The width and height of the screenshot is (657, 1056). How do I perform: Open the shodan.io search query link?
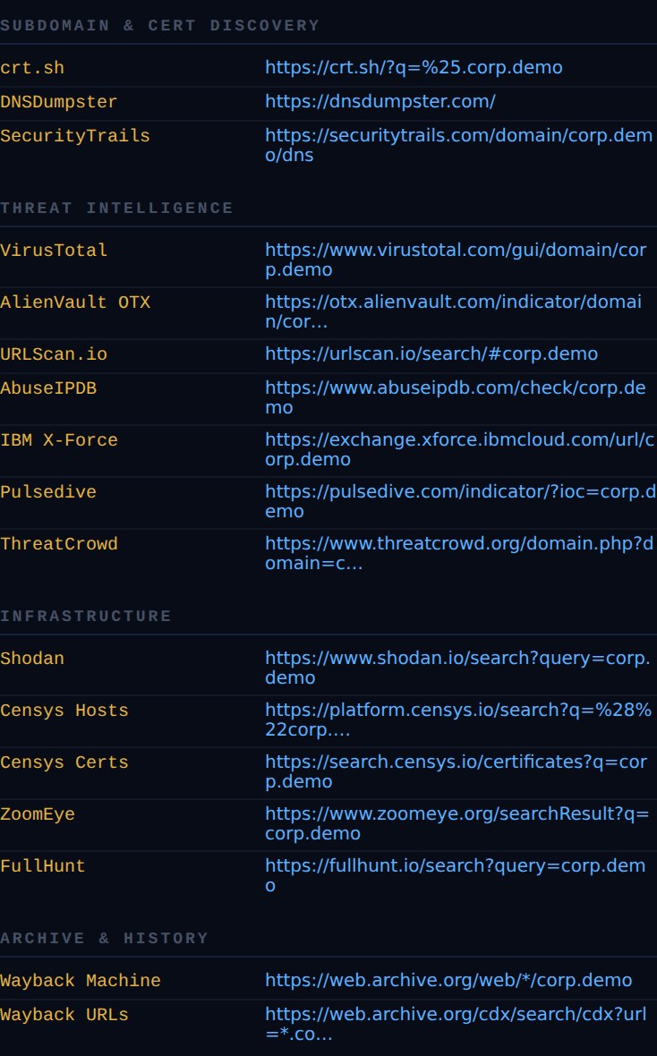pyautogui.click(x=457, y=668)
